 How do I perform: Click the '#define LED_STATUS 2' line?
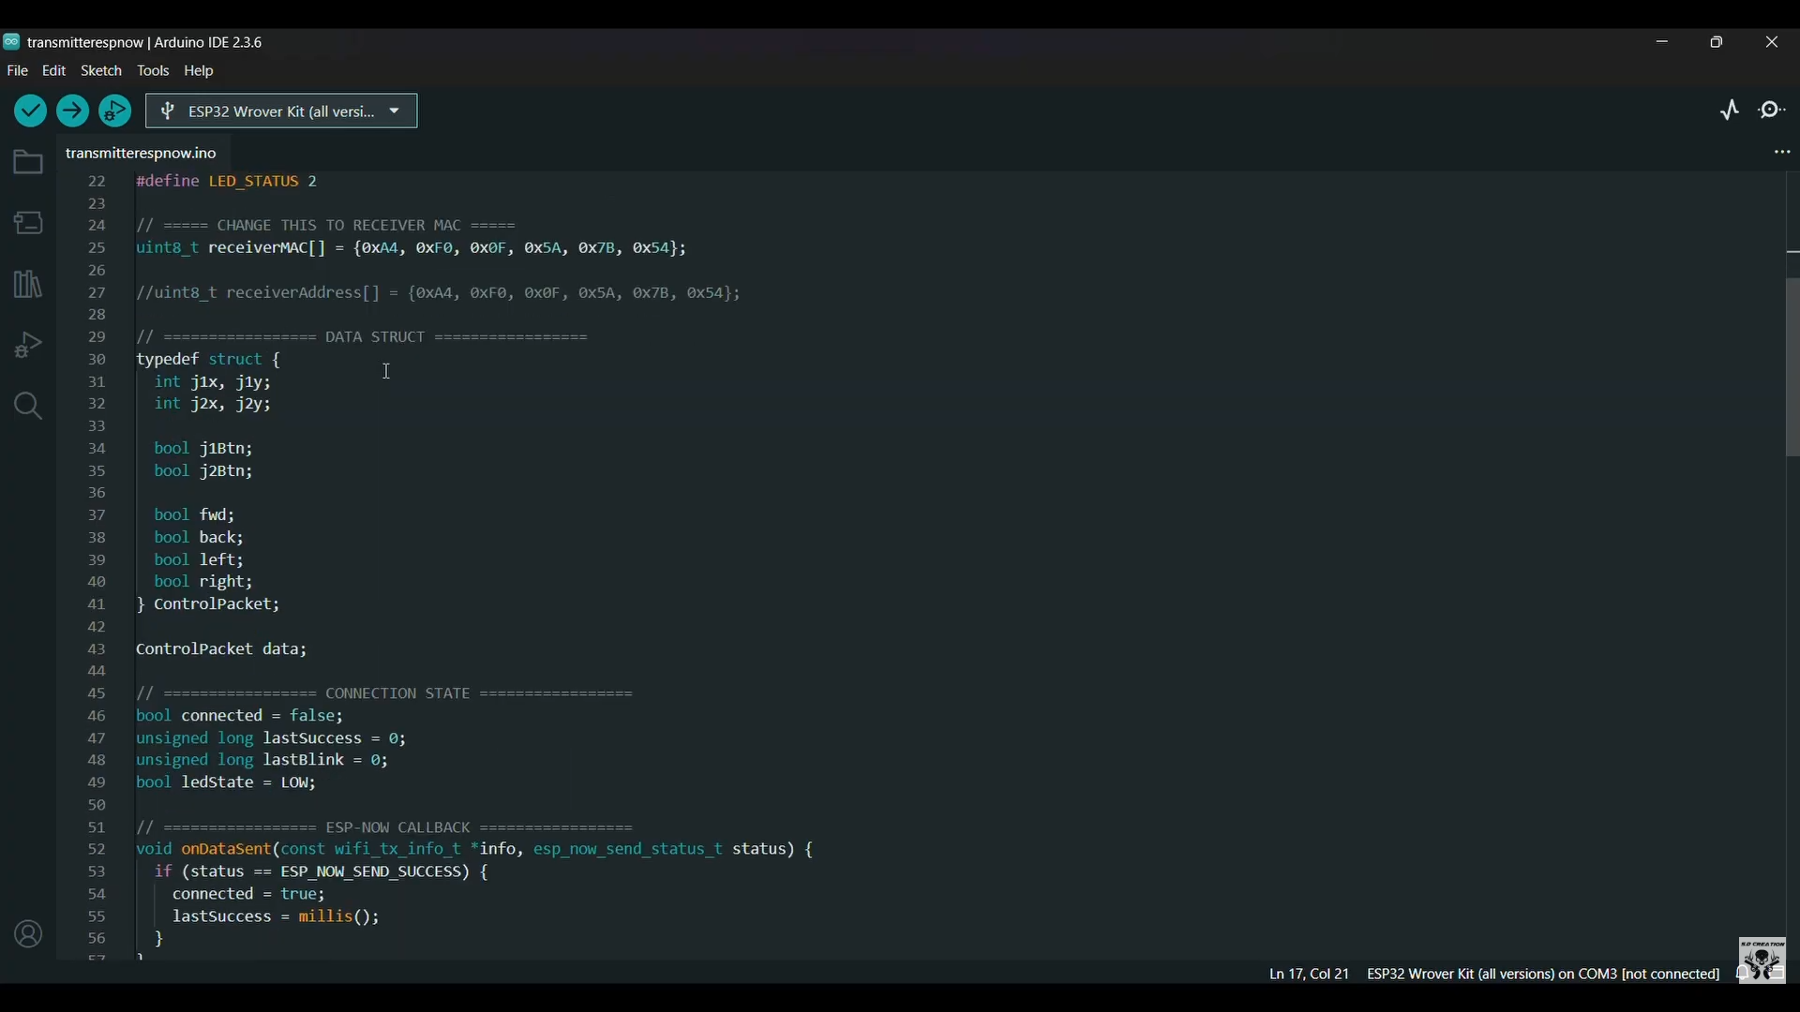pyautogui.click(x=228, y=182)
